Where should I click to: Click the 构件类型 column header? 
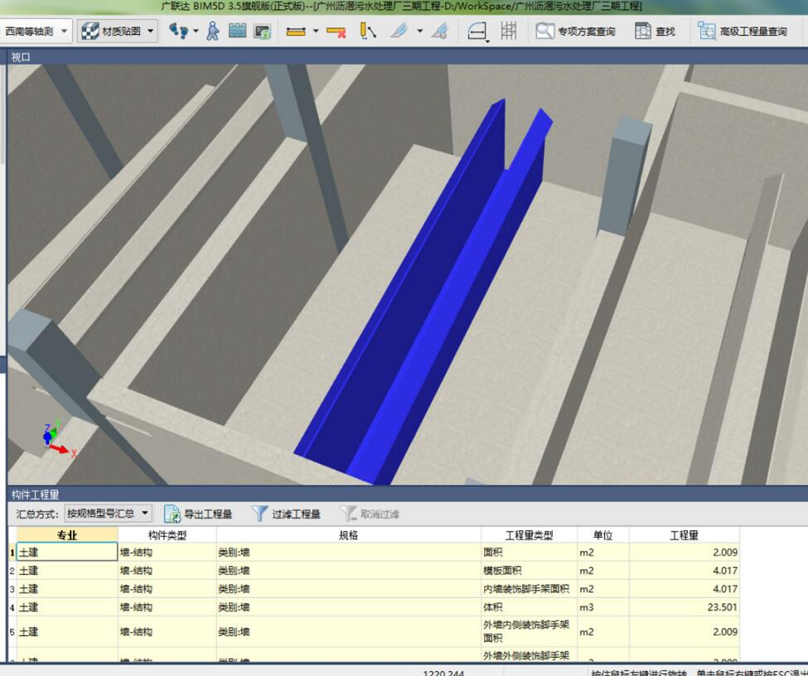tap(167, 535)
